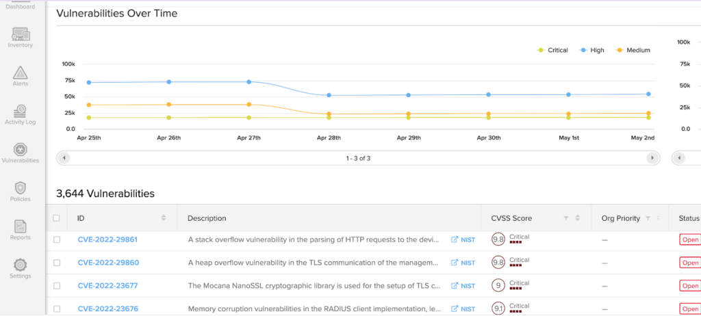Open the Policies shield icon
Screen dimensions: 701x316
pos(20,187)
